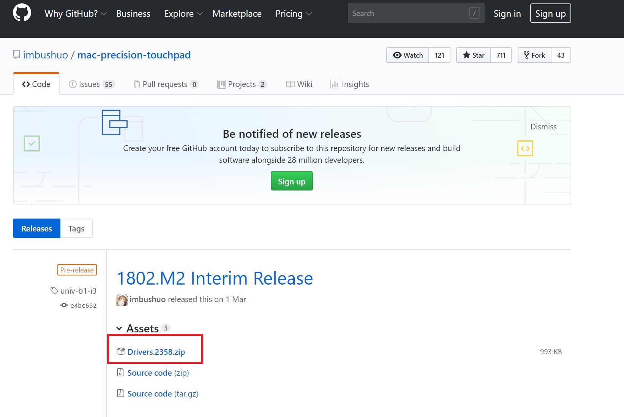Dismiss the release notification banner
The image size is (624, 417).
click(x=543, y=127)
